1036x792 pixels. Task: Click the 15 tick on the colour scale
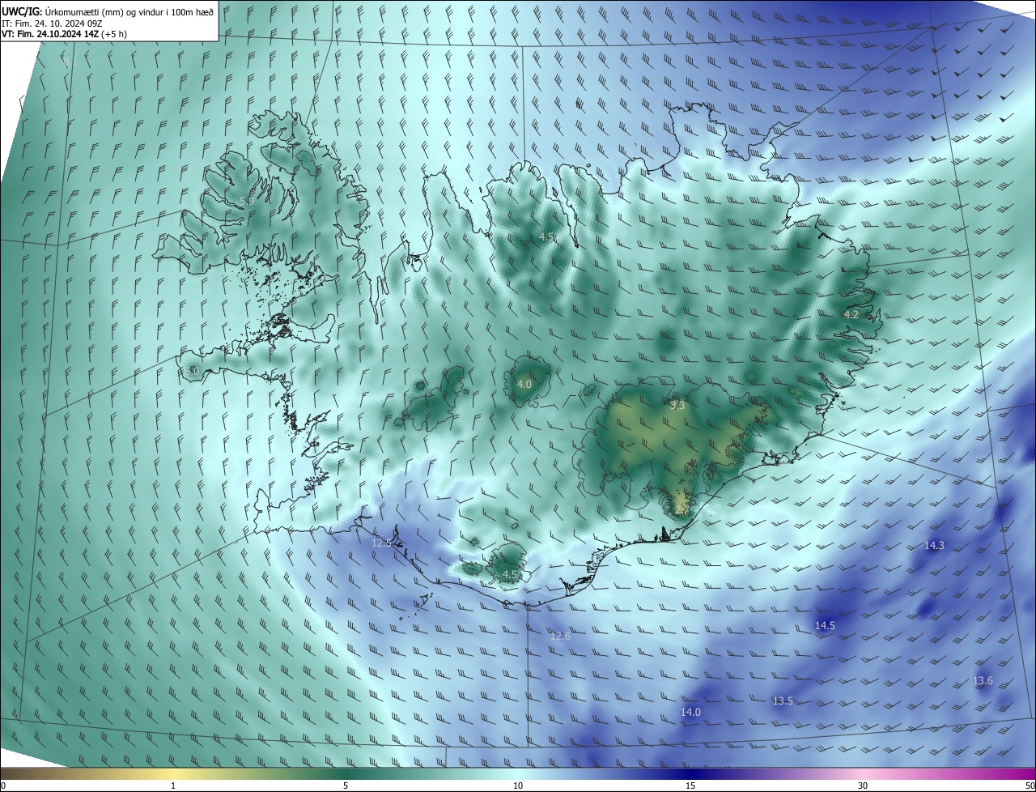point(690,786)
